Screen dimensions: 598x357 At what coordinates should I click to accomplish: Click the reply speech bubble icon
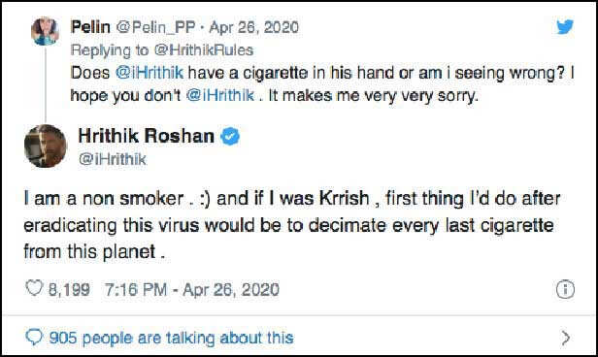tap(34, 338)
